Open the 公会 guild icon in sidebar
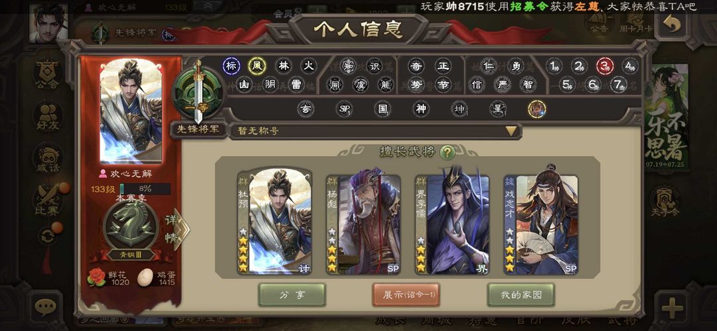717x331 pixels. (48, 74)
